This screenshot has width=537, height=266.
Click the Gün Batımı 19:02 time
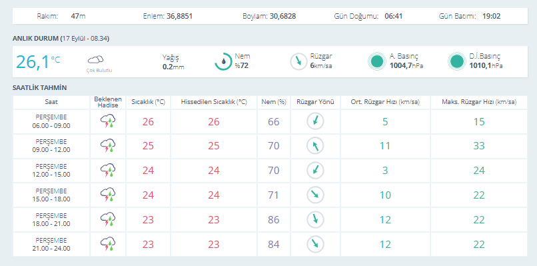click(492, 16)
